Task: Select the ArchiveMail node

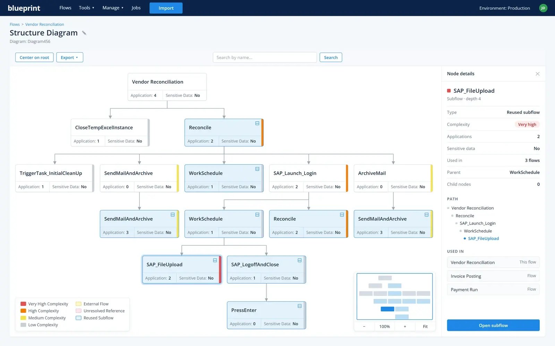Action: 393,178
